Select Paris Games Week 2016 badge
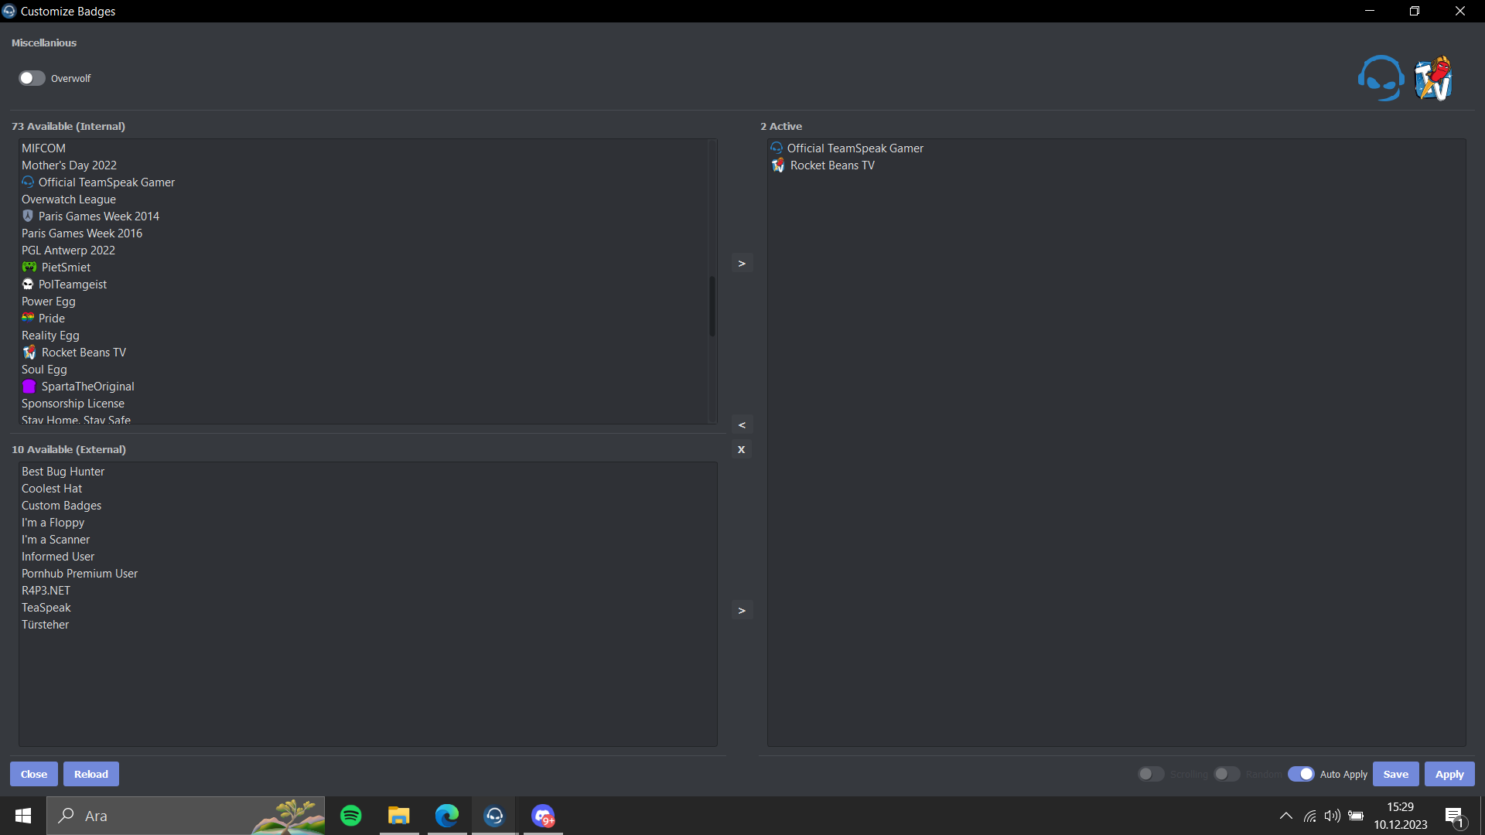 82,233
